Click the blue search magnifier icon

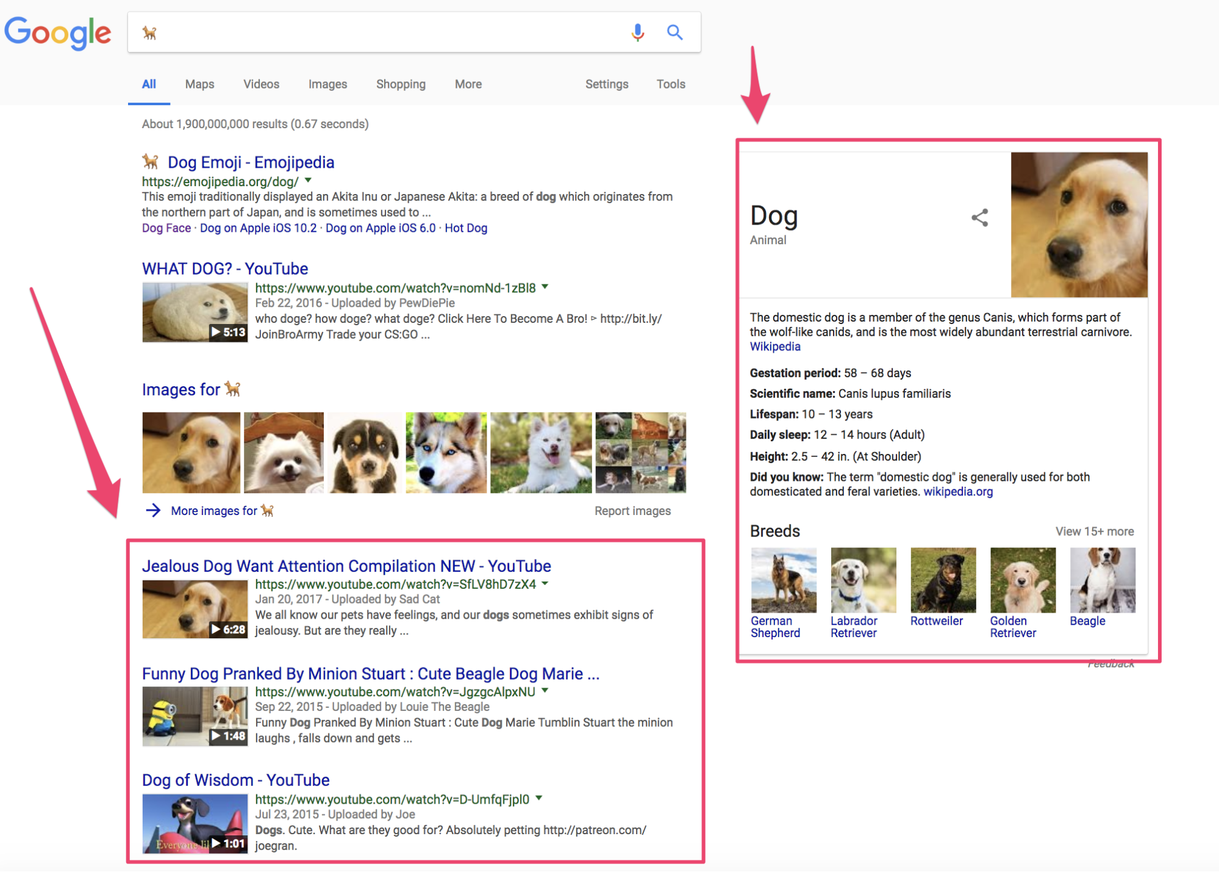[x=674, y=32]
